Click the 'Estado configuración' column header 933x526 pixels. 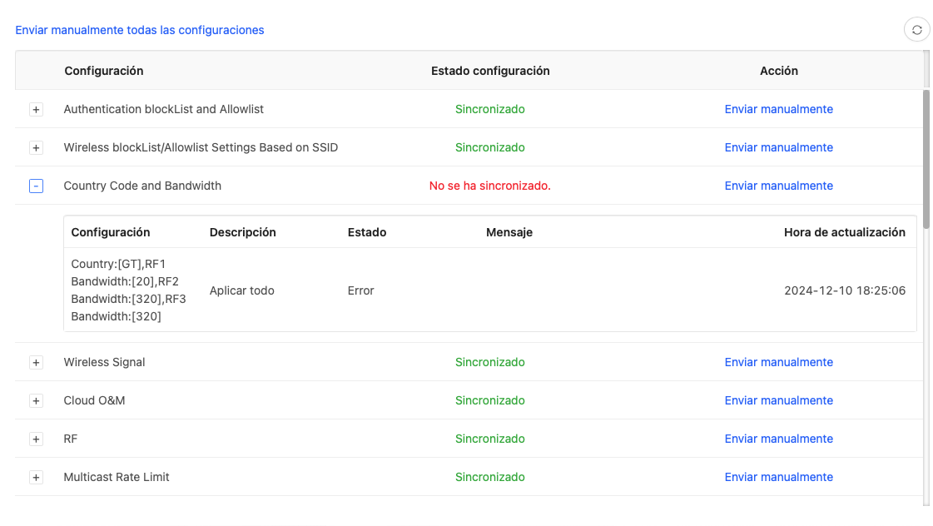click(x=490, y=71)
